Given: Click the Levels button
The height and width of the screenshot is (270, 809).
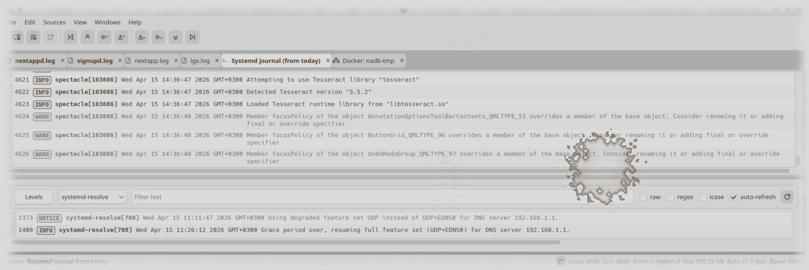Looking at the screenshot, I should (x=34, y=197).
